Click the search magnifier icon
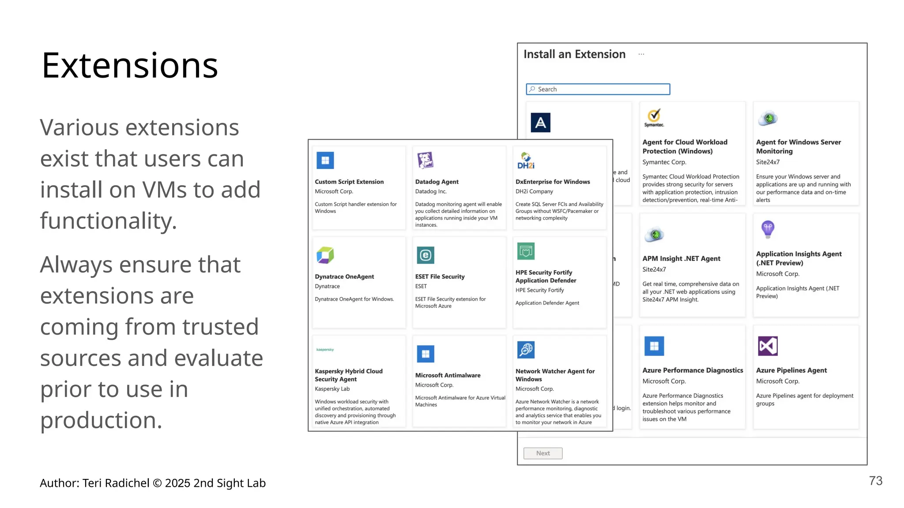 pyautogui.click(x=532, y=89)
